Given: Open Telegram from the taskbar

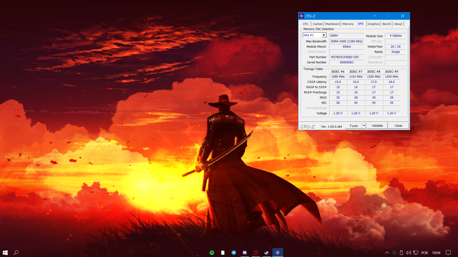Looking at the screenshot, I should pyautogui.click(x=234, y=252).
